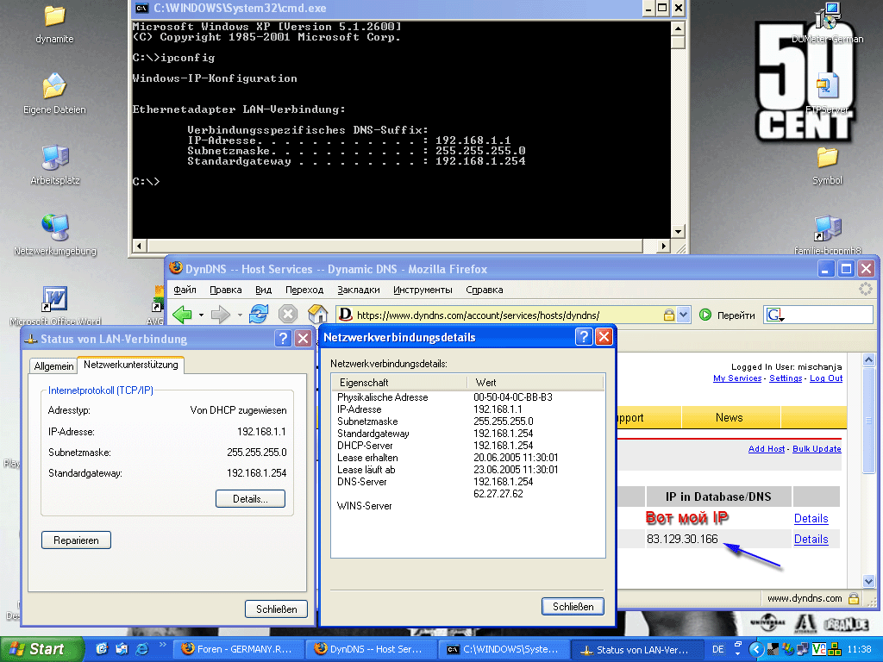Click Firefox Forward arrow button

[220, 314]
